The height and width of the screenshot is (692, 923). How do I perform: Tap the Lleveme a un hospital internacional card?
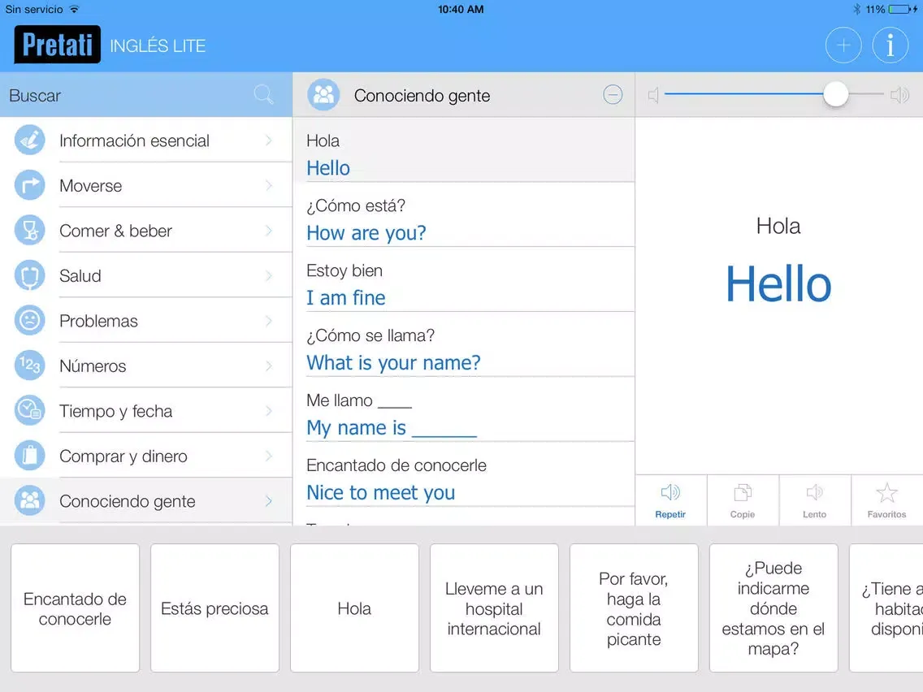494,608
